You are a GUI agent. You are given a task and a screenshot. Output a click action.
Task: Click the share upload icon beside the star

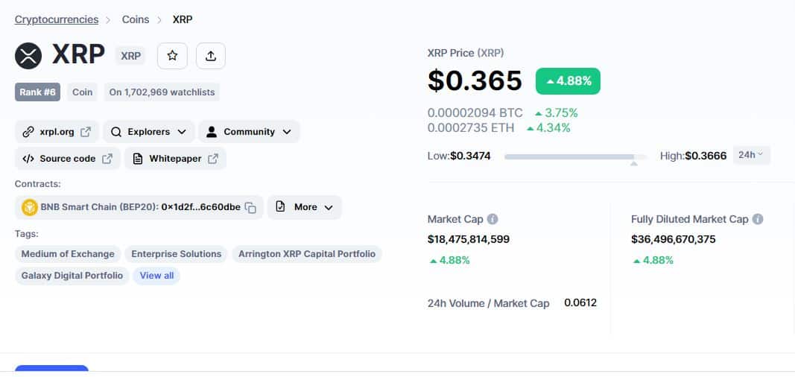pyautogui.click(x=211, y=56)
